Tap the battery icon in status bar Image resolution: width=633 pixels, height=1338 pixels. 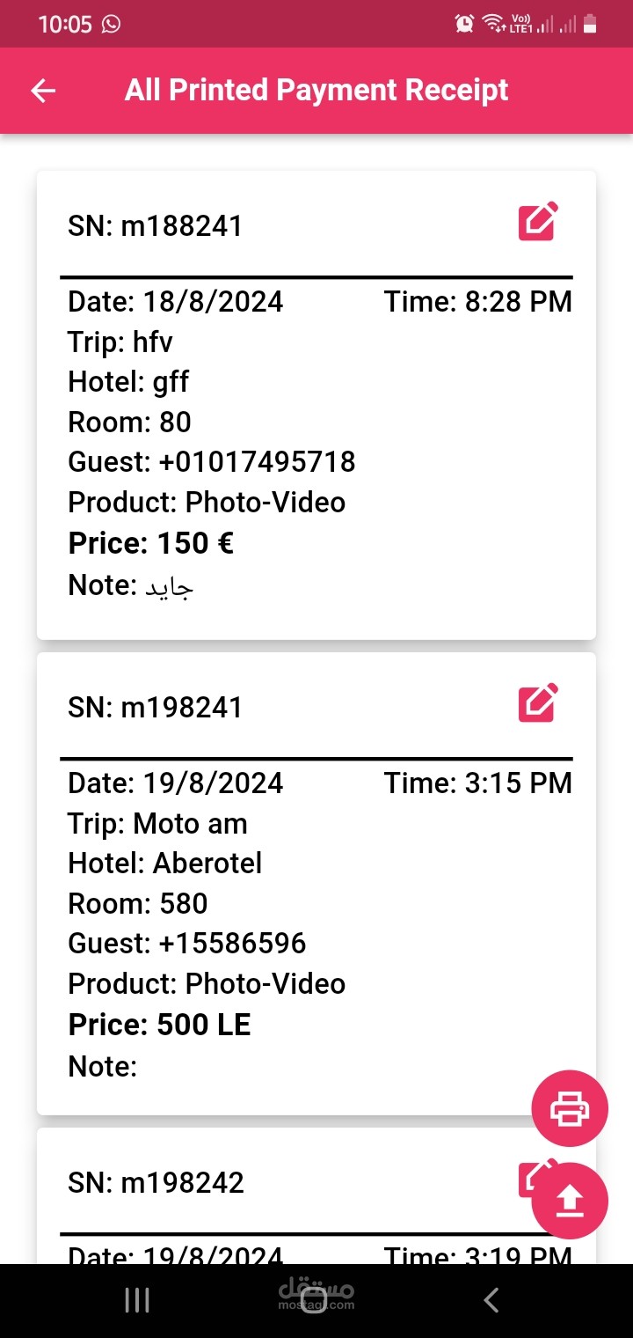tap(591, 25)
